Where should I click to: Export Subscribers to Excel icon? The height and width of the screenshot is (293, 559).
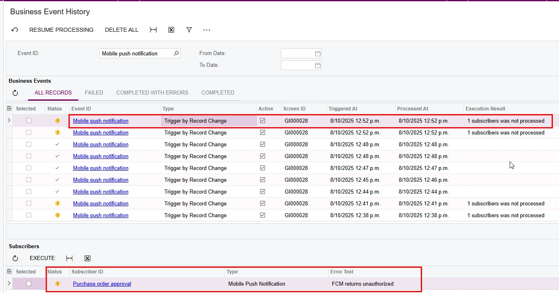pyautogui.click(x=87, y=258)
